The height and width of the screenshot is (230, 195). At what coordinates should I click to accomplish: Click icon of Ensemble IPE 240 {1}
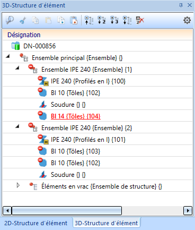(33, 69)
